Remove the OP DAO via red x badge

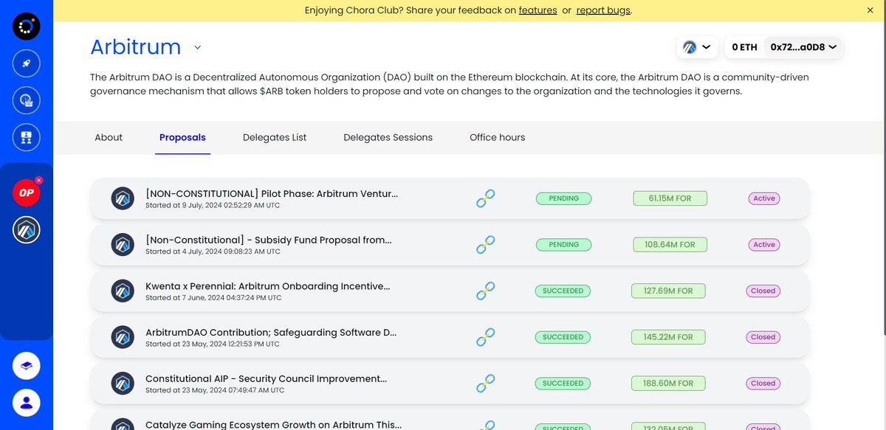pos(38,180)
